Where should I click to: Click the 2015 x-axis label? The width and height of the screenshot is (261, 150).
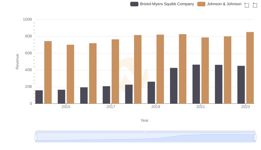point(66,107)
